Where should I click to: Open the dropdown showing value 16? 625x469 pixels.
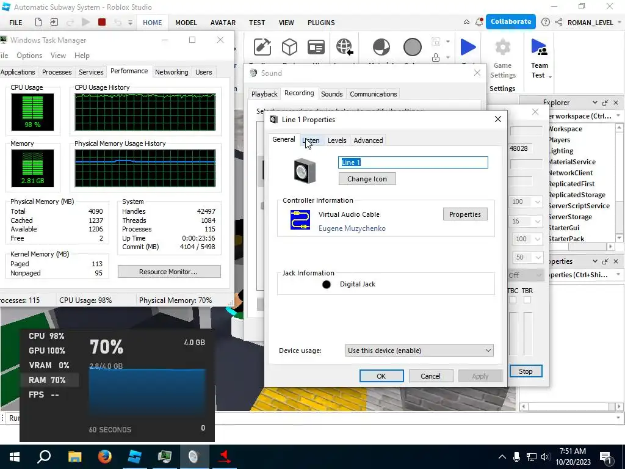click(526, 221)
